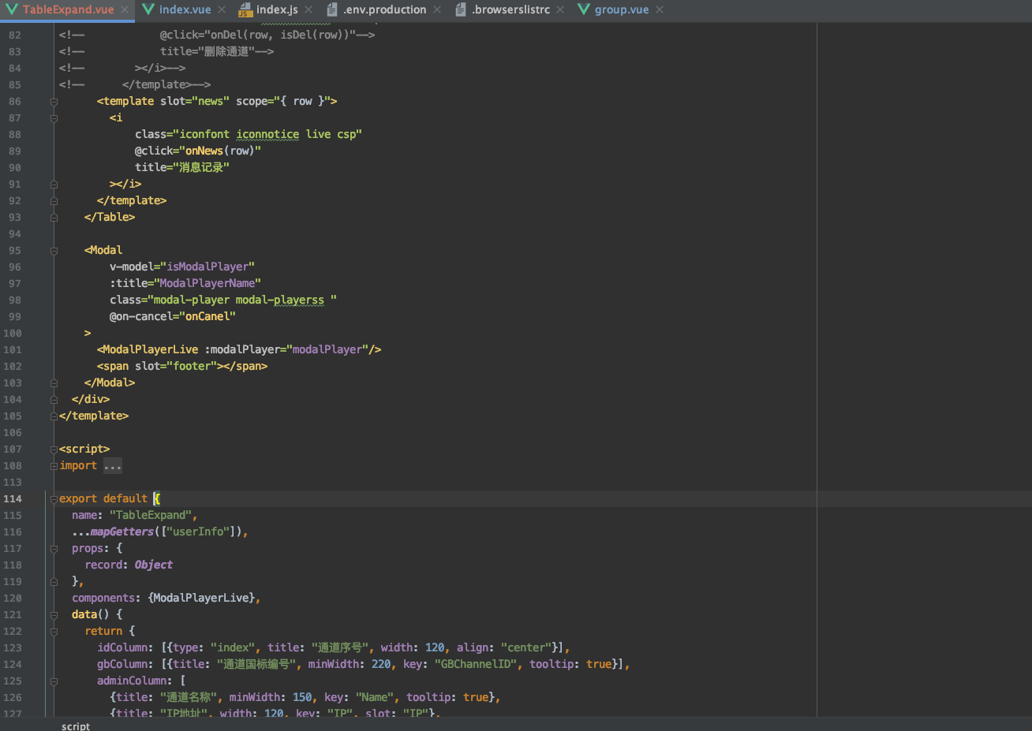This screenshot has width=1032, height=731.
Task: Click the fold end marker at </Table> line 93
Action: (x=54, y=218)
